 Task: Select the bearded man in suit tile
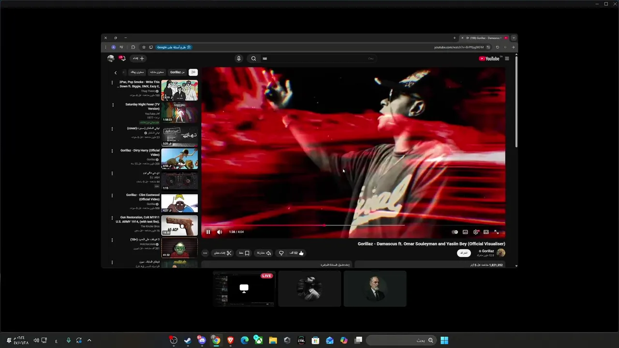click(x=375, y=289)
